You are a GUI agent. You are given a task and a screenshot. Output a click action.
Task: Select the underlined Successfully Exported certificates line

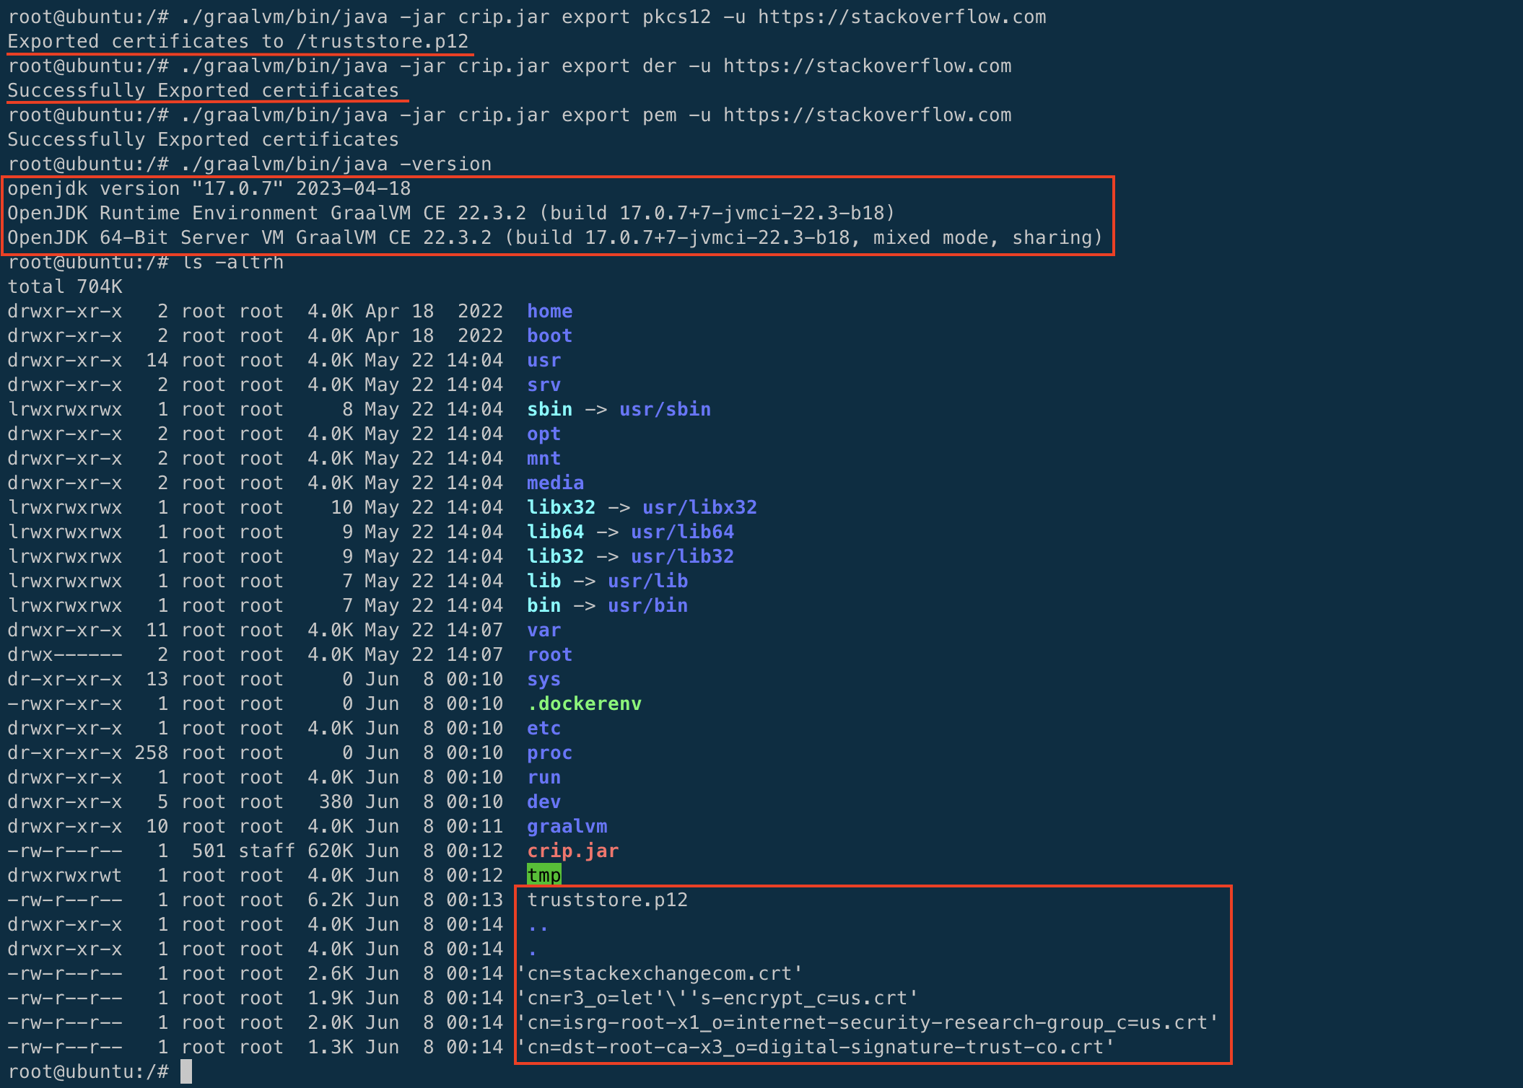(x=204, y=90)
